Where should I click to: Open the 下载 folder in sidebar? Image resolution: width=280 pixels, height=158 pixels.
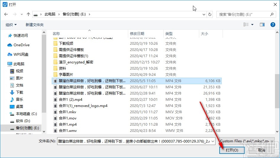point(17,92)
